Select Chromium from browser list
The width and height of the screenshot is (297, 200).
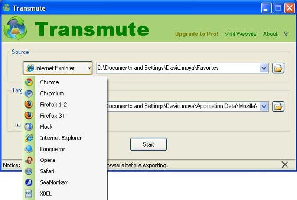[x=65, y=93]
